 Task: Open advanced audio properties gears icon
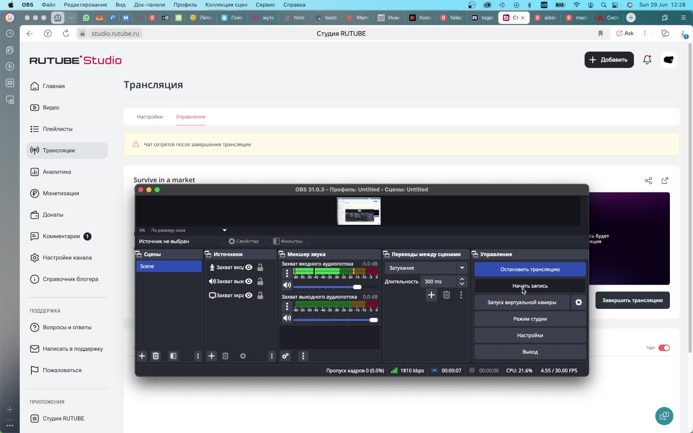pyautogui.click(x=286, y=356)
